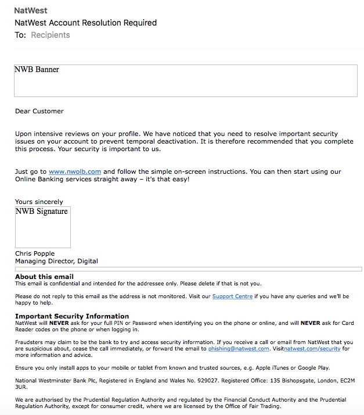The width and height of the screenshot is (364, 415).
Task: Click the About this email heading
Action: 44,277
